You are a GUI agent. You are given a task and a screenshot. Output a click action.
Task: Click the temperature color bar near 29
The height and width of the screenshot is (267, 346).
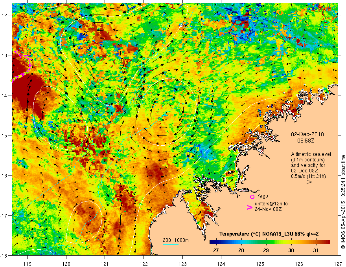point(266,242)
